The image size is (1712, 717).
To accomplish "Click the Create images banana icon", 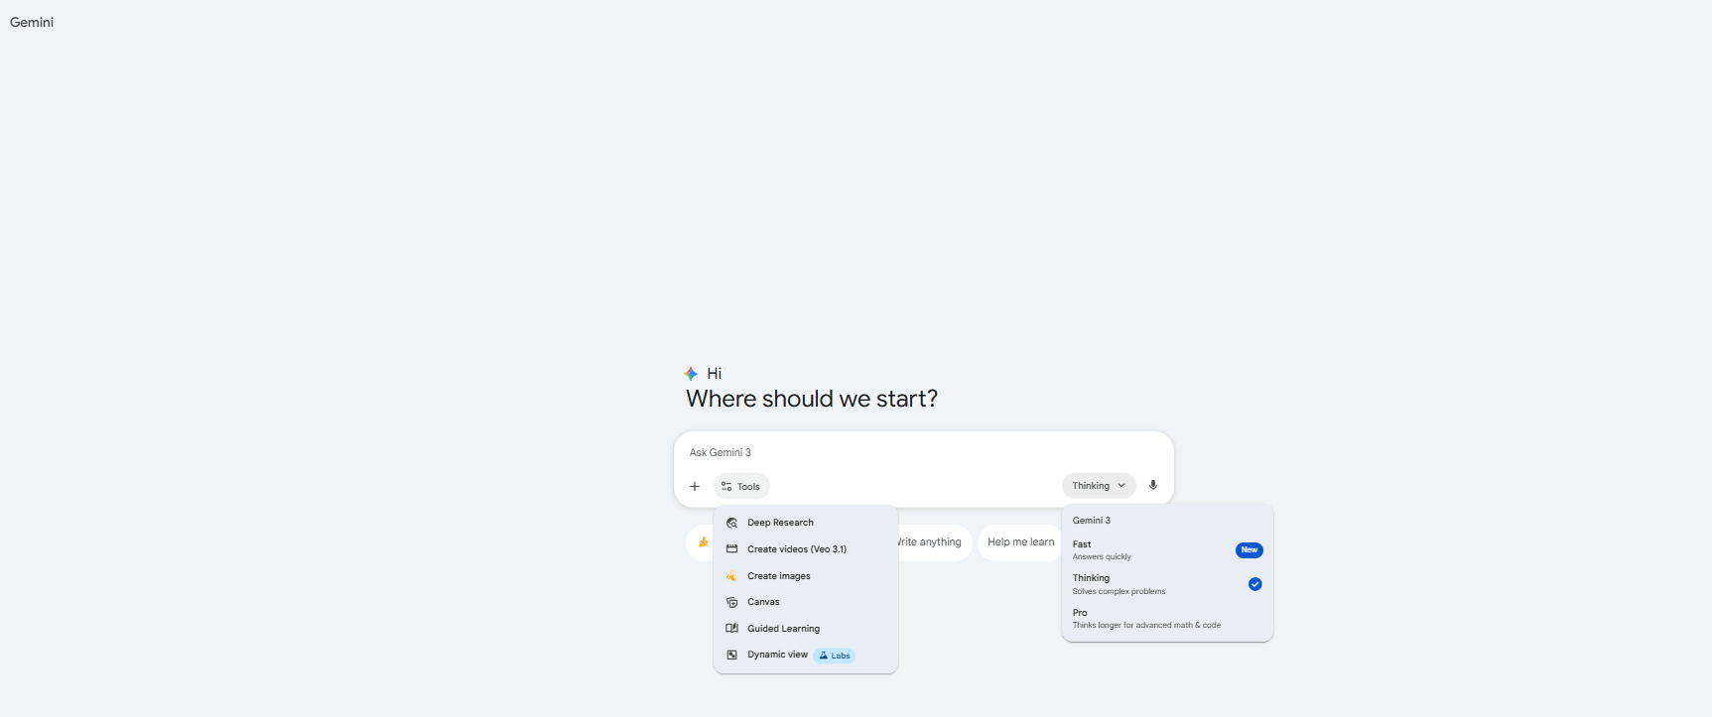I will 731,576.
